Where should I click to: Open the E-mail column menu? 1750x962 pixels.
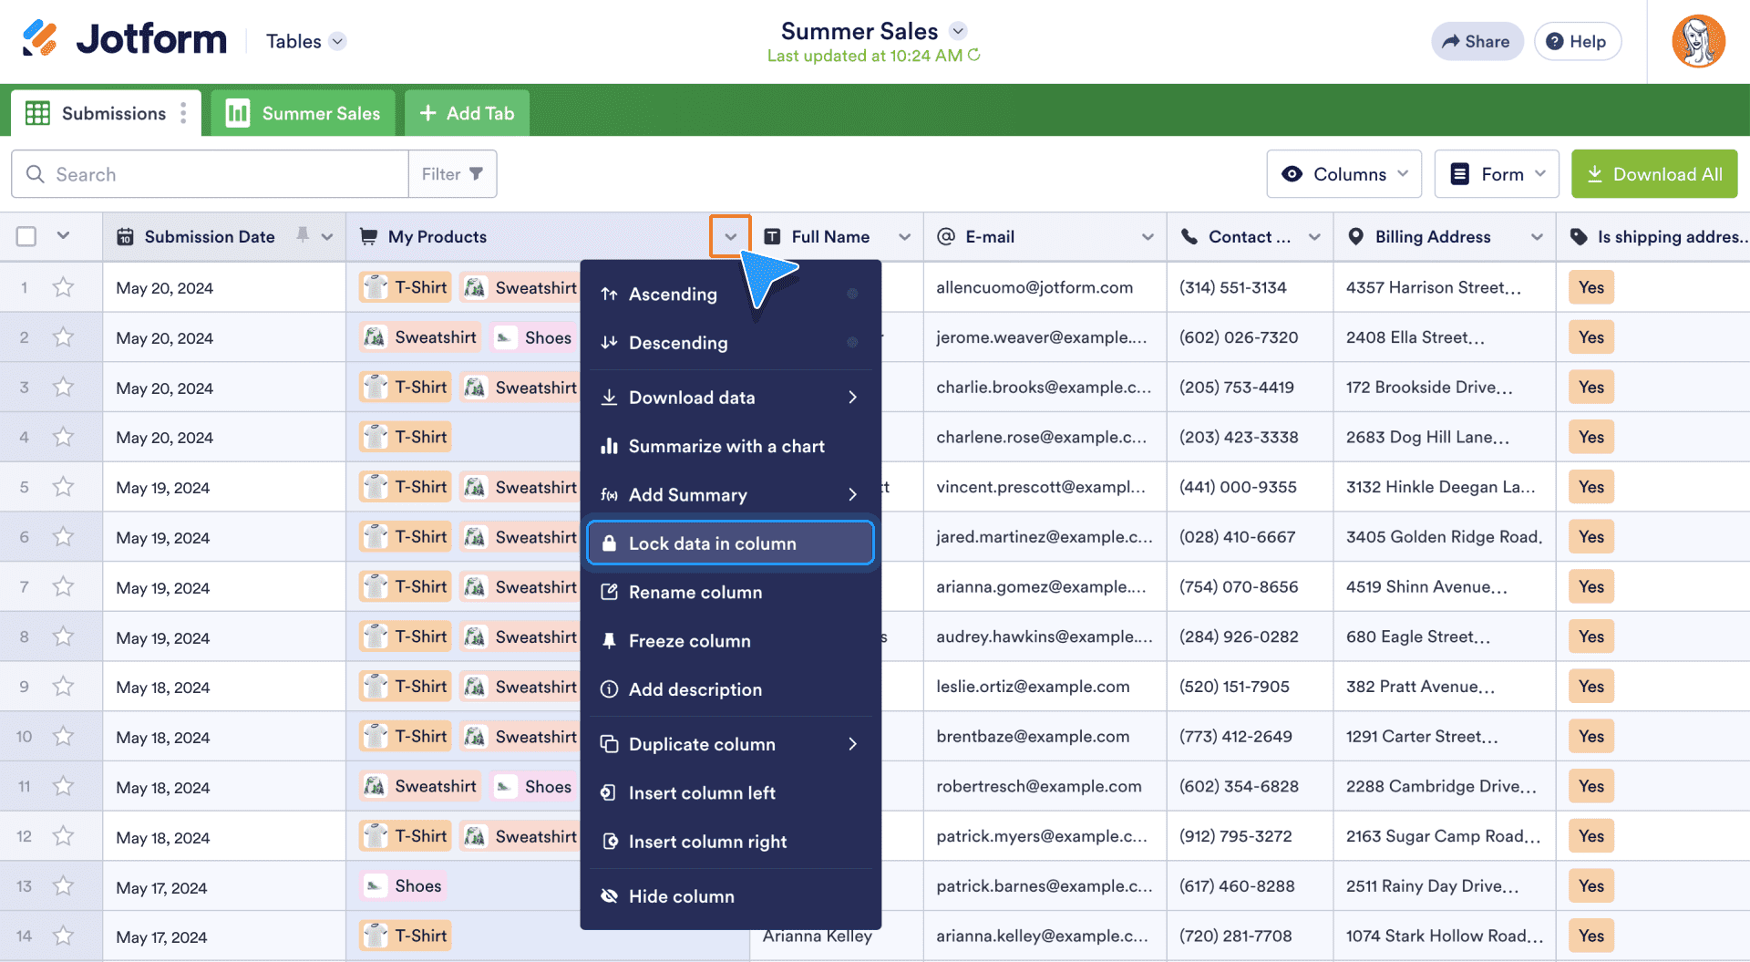(1148, 236)
